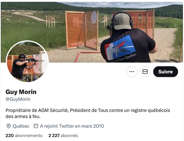
Task: Click the calendar join-date icon
Action: pyautogui.click(x=36, y=126)
